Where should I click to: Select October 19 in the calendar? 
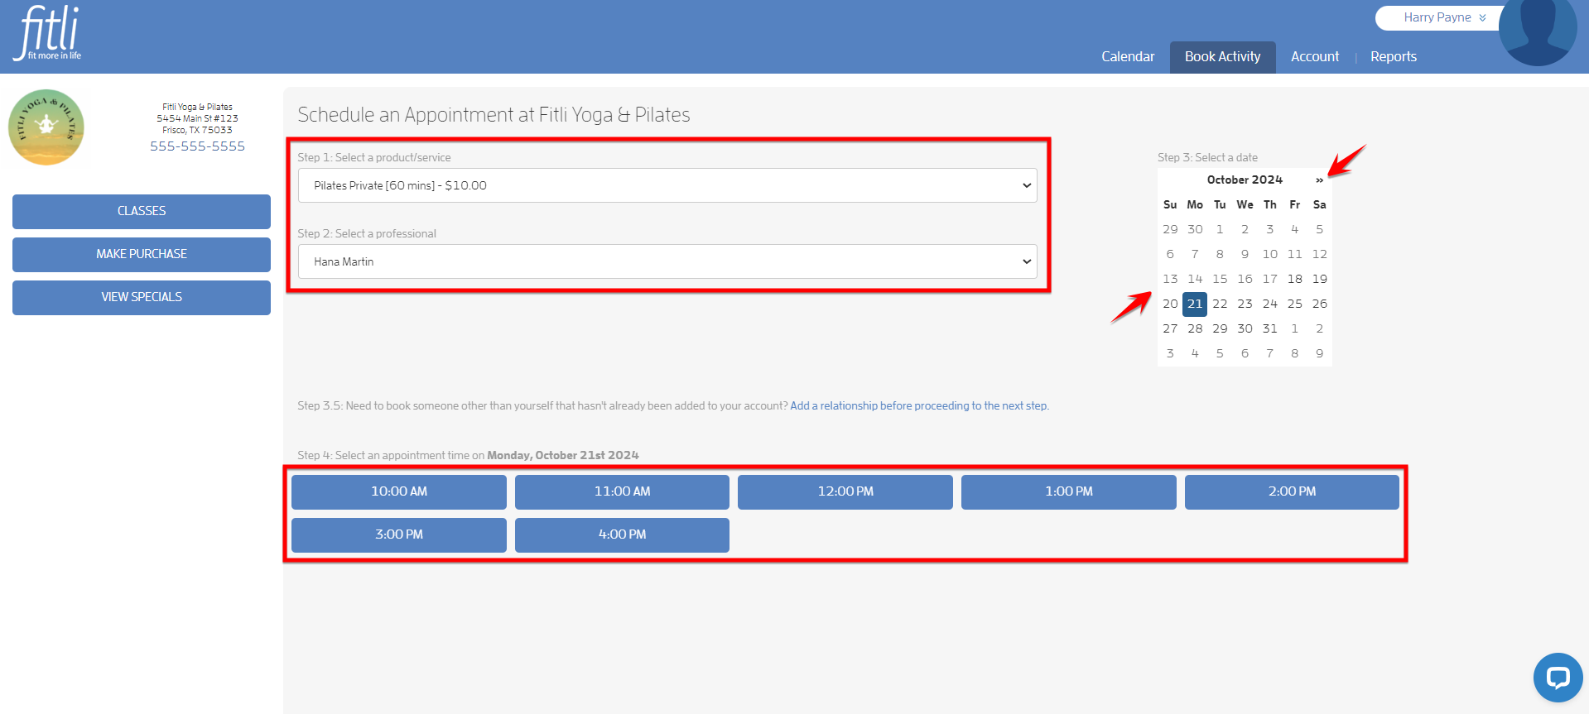1320,279
